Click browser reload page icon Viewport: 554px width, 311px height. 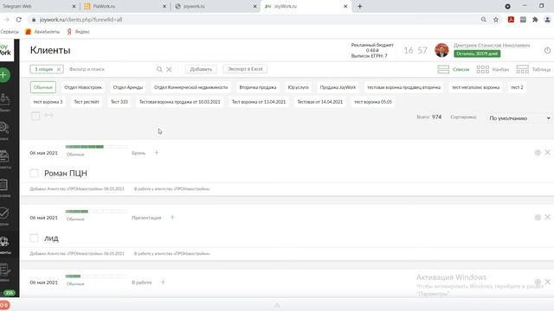point(19,19)
